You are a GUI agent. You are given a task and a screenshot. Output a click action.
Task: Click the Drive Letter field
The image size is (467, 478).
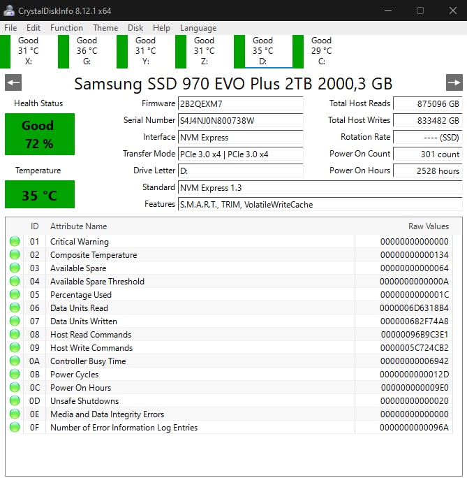point(241,171)
